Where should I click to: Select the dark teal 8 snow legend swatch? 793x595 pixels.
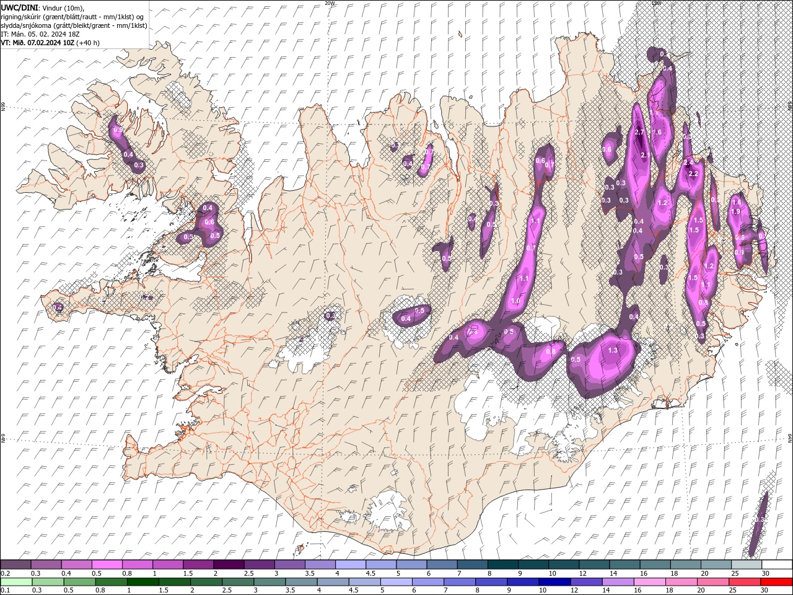click(x=502, y=565)
